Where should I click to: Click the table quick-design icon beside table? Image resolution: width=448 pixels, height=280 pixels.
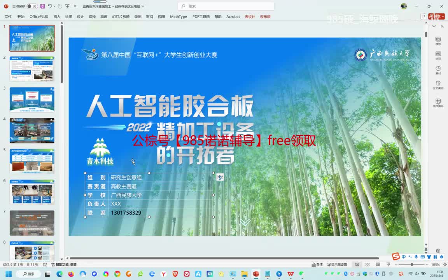point(220,177)
